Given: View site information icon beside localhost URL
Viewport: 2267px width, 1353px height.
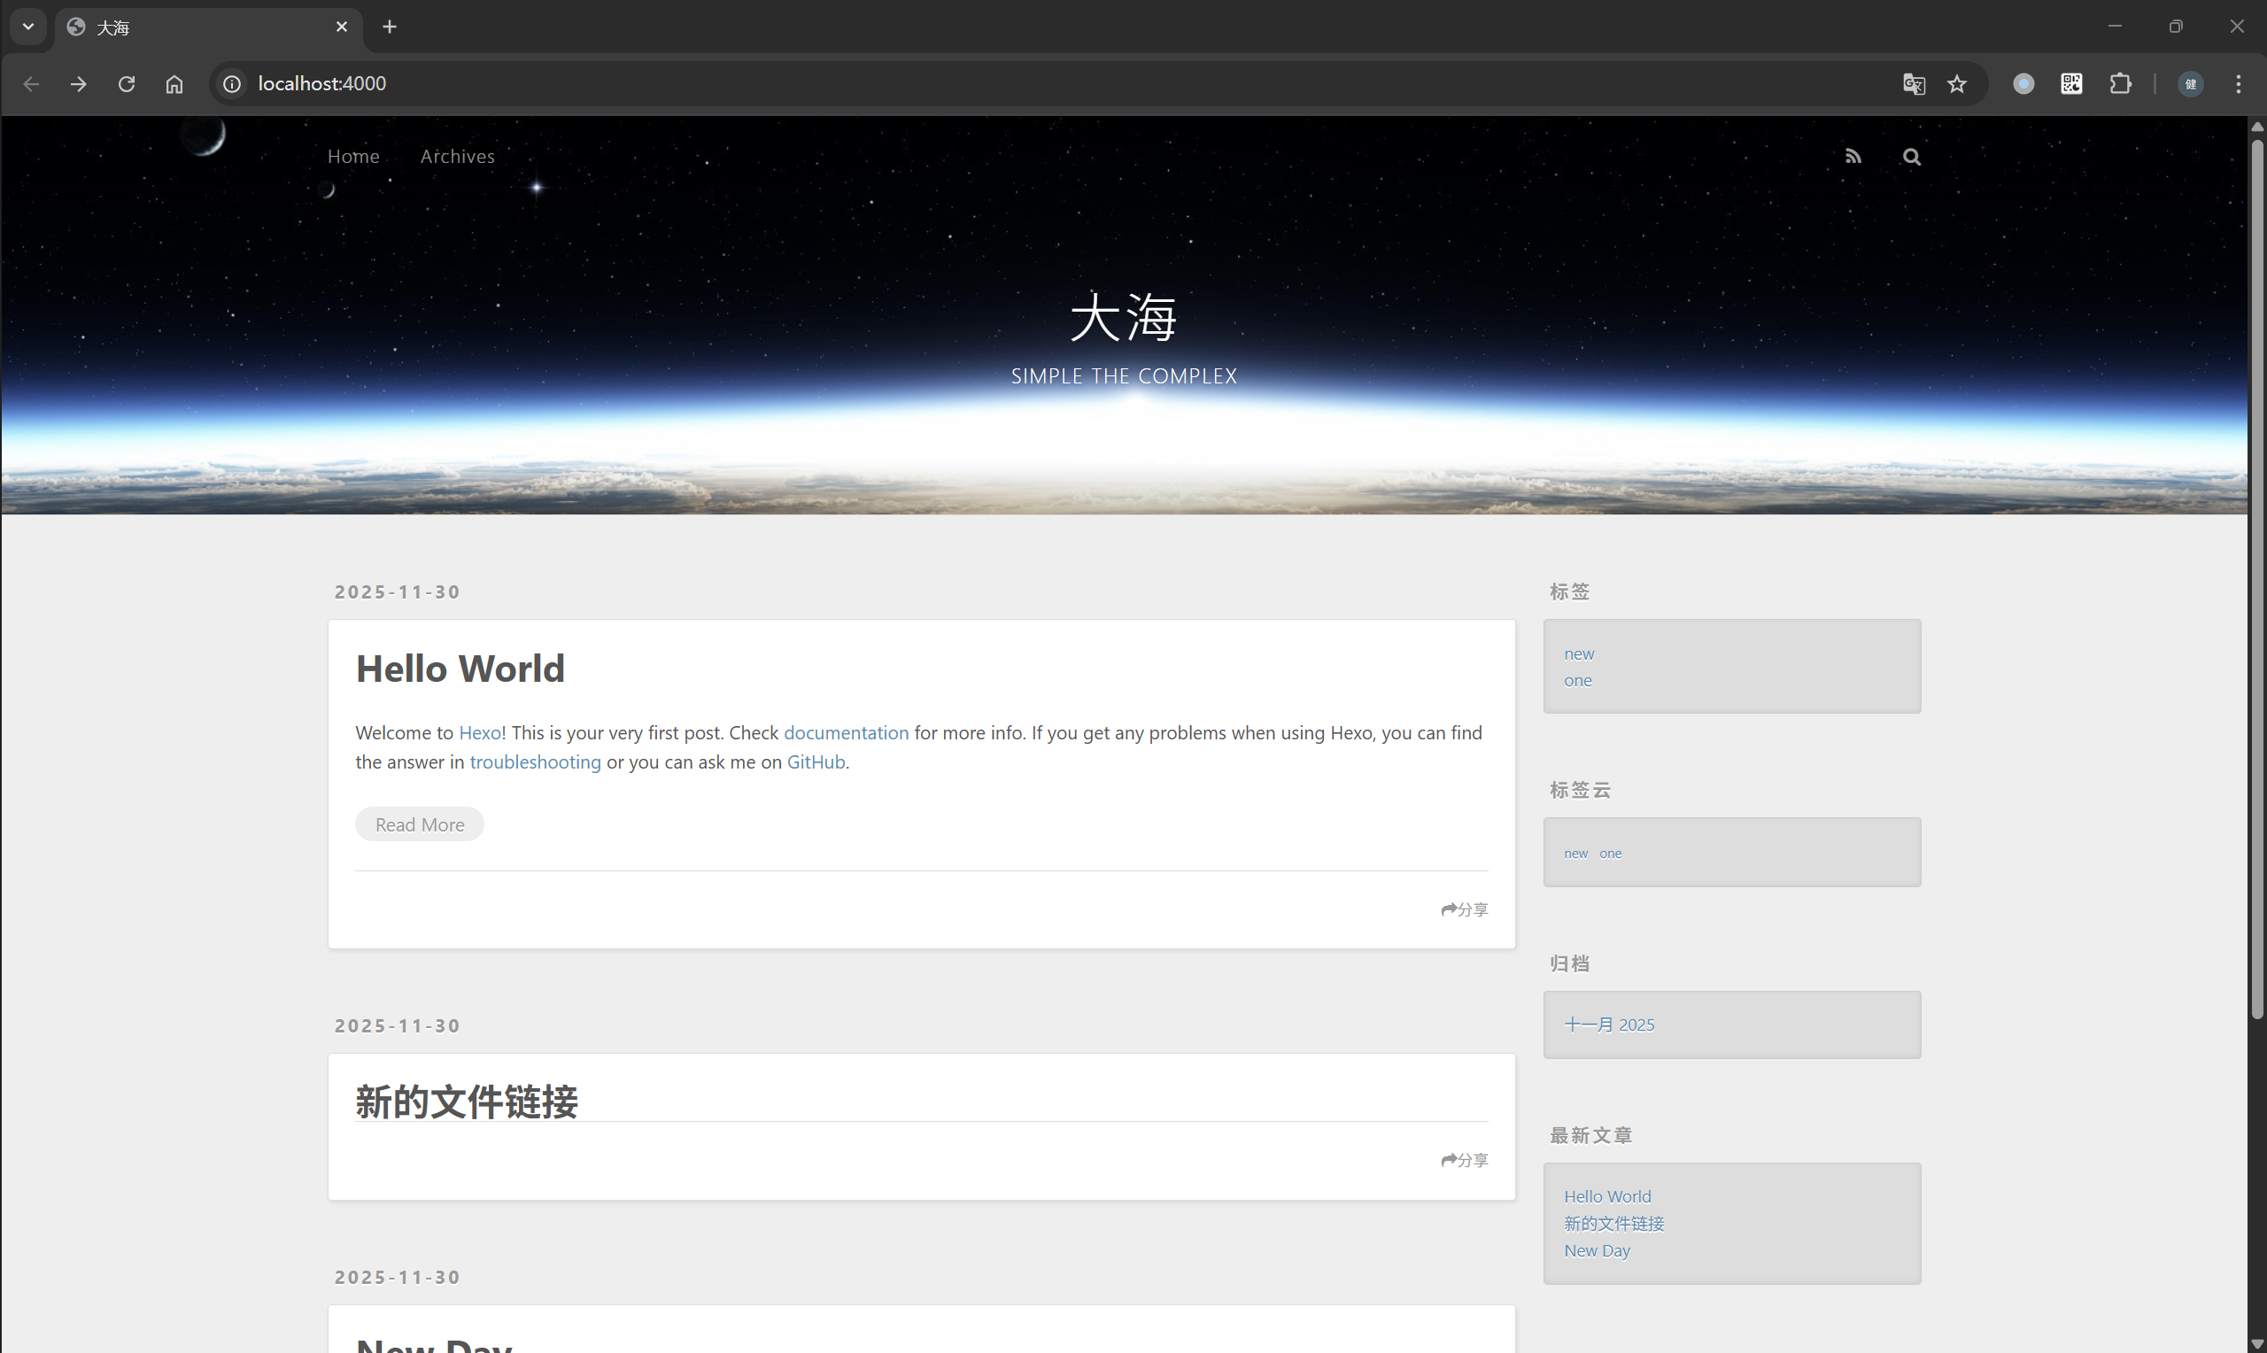Looking at the screenshot, I should (232, 84).
